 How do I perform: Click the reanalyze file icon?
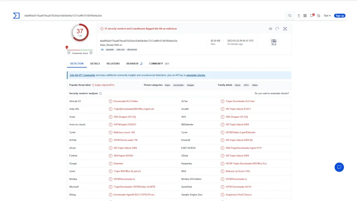coord(277,29)
